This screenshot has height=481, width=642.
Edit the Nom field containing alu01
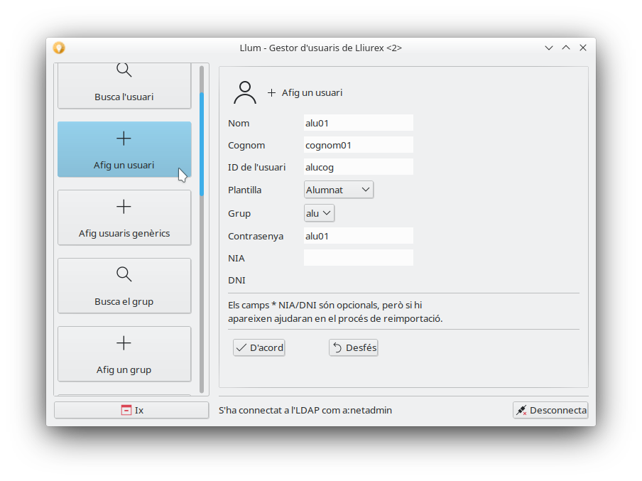[x=358, y=123]
